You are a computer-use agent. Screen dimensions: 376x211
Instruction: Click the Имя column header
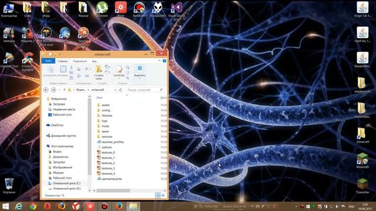(99, 98)
